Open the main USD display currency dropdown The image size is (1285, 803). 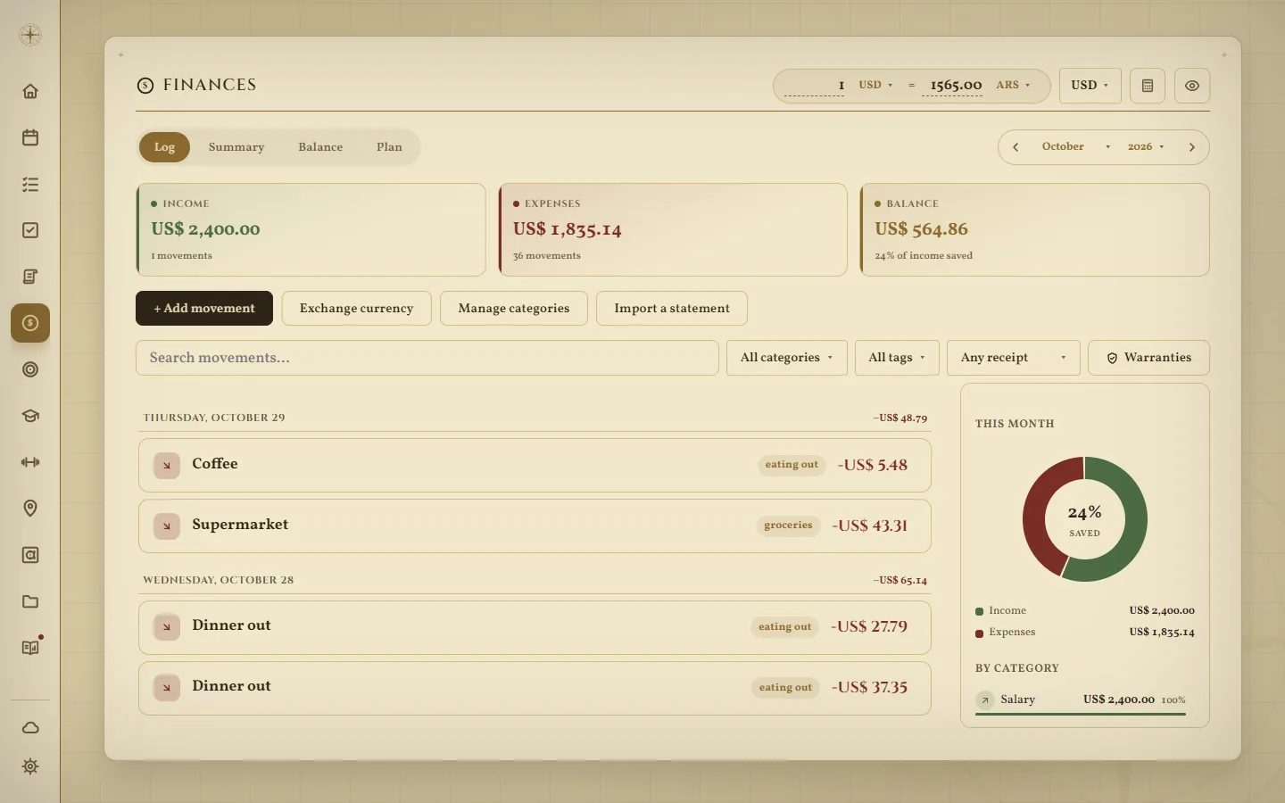[1090, 86]
